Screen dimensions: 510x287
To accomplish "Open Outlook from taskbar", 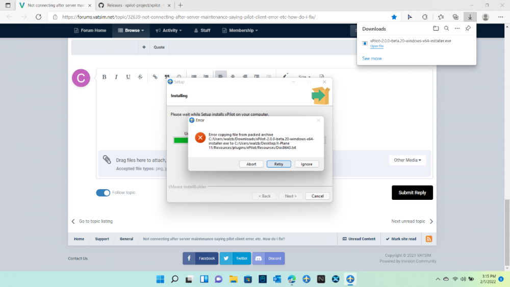I will 277,279.
